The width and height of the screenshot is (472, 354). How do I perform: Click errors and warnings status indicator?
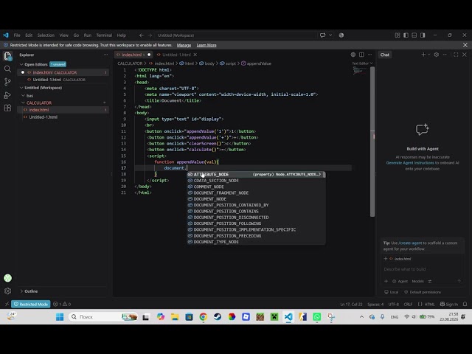point(62,304)
